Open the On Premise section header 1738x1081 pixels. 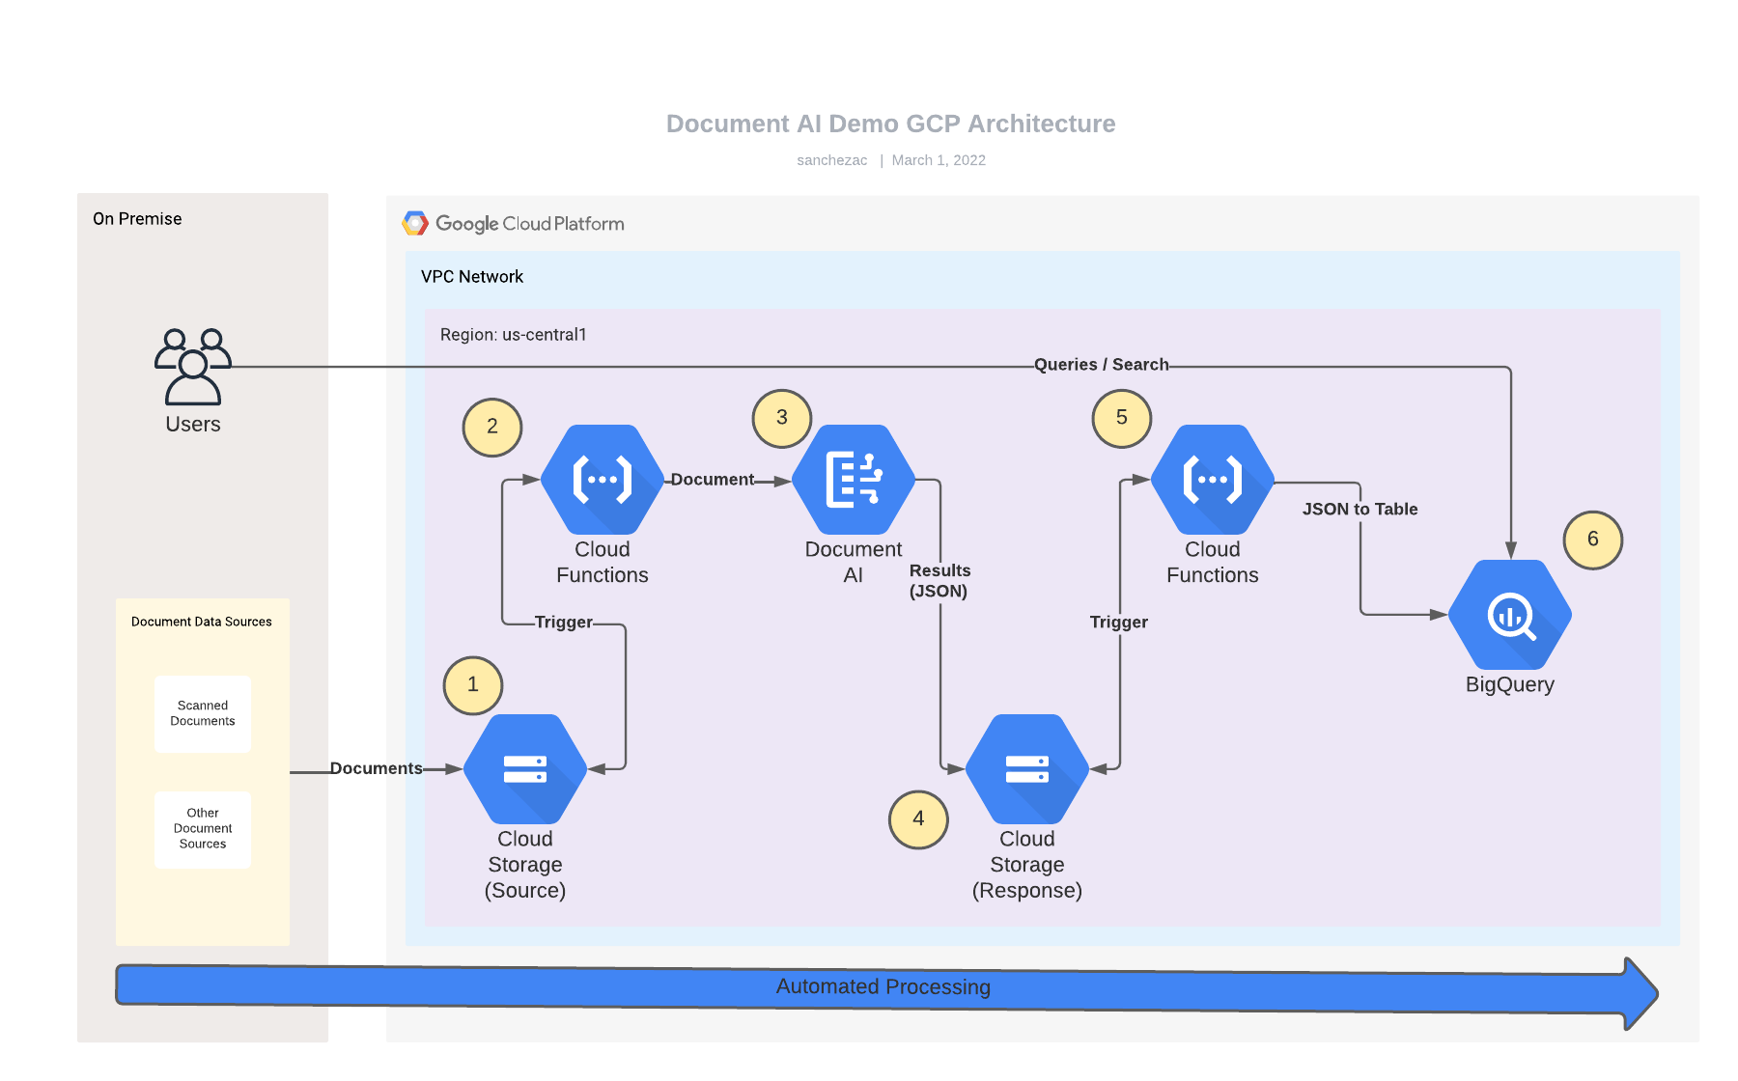[136, 218]
